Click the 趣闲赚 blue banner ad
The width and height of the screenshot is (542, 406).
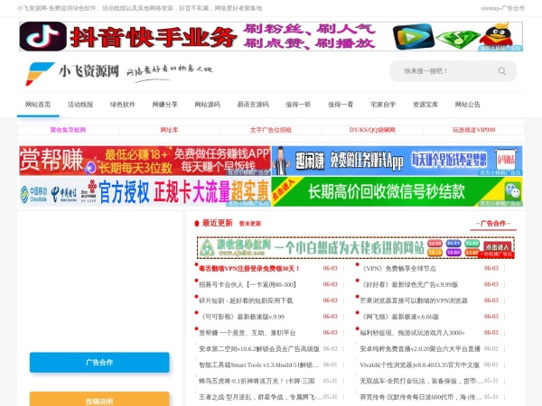(397, 161)
